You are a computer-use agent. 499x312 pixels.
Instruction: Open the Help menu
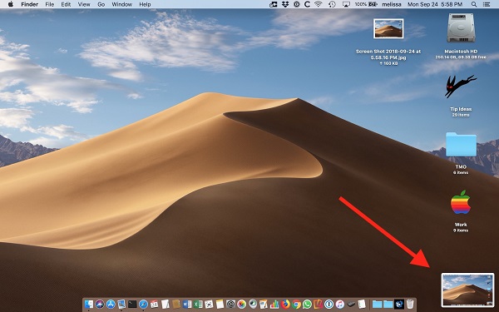coord(145,4)
